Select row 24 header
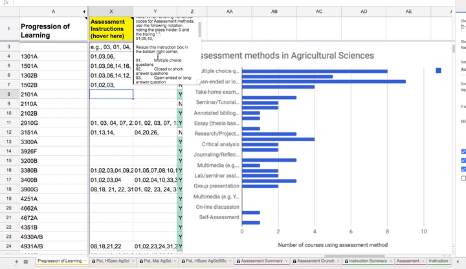Viewport: 466px width, 269px height. click(x=9, y=246)
